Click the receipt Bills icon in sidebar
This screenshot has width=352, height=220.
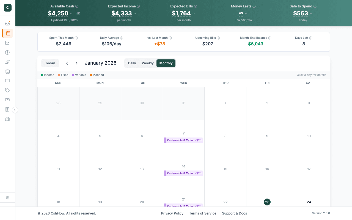pyautogui.click(x=7, y=109)
